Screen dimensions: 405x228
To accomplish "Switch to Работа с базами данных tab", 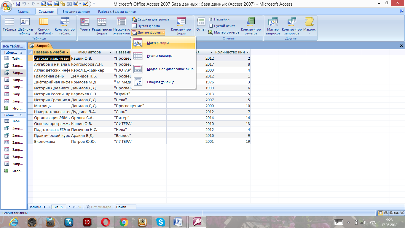I will click(x=117, y=12).
